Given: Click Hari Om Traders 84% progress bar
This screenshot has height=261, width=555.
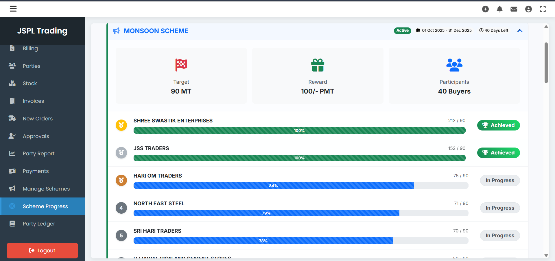Looking at the screenshot, I should [x=273, y=186].
